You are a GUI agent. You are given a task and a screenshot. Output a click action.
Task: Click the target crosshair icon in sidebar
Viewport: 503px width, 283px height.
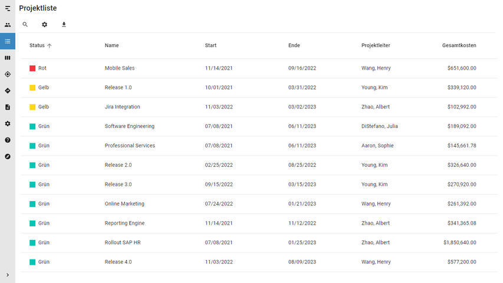pos(8,74)
